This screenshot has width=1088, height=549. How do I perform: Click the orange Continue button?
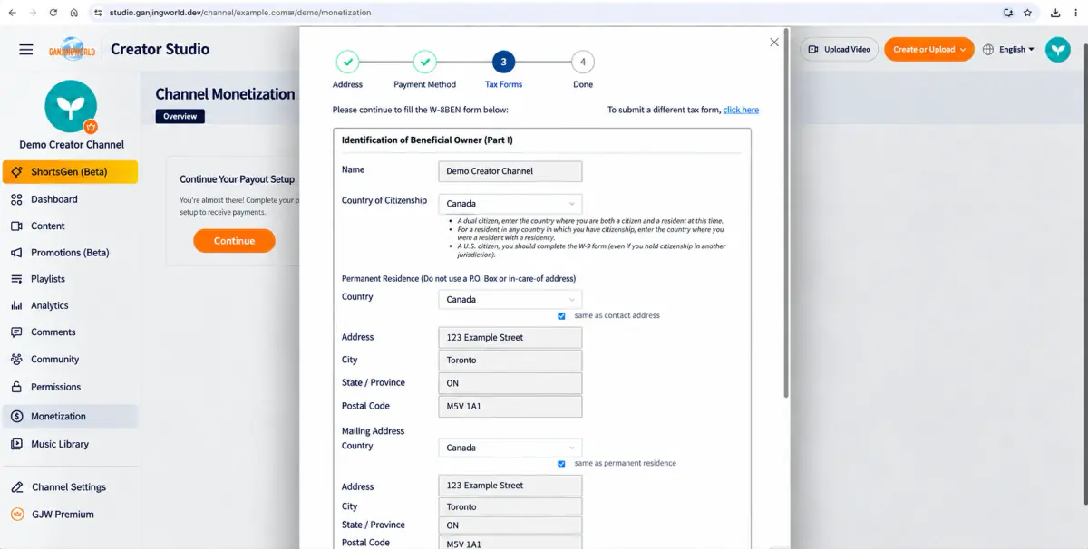[x=234, y=241]
